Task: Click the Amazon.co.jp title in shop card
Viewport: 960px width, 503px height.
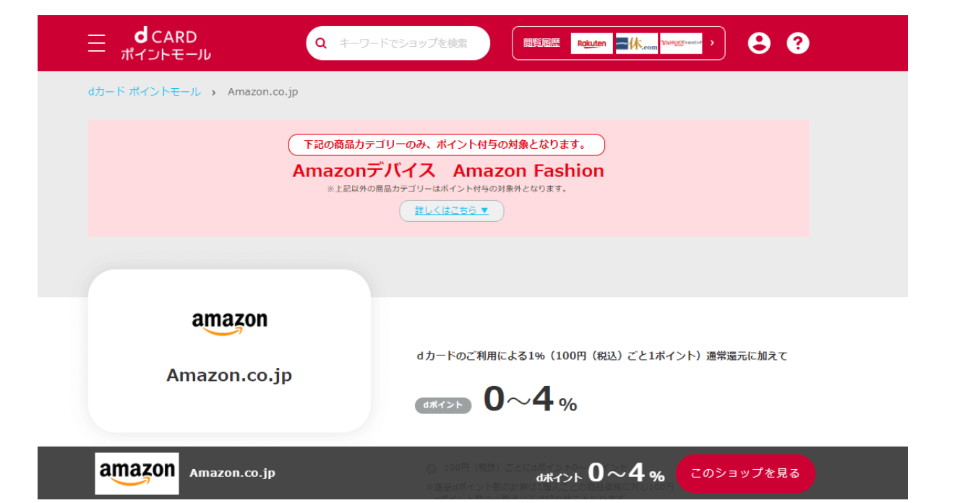Action: click(x=229, y=375)
